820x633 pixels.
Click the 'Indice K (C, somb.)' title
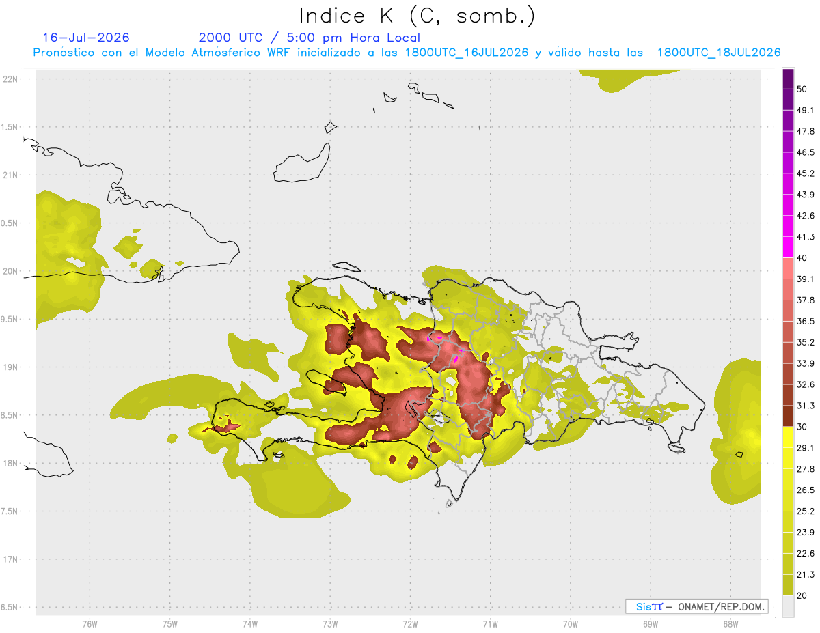tap(418, 16)
